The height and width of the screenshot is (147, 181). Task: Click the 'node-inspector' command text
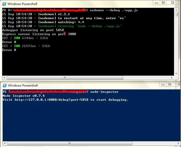(104, 92)
